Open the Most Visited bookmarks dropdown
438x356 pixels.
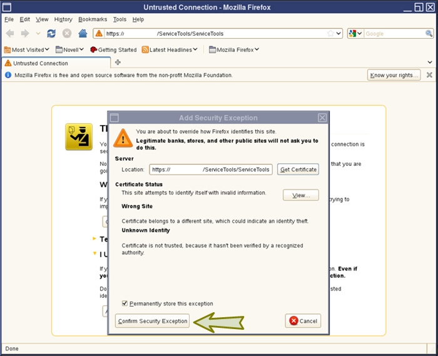pyautogui.click(x=27, y=49)
